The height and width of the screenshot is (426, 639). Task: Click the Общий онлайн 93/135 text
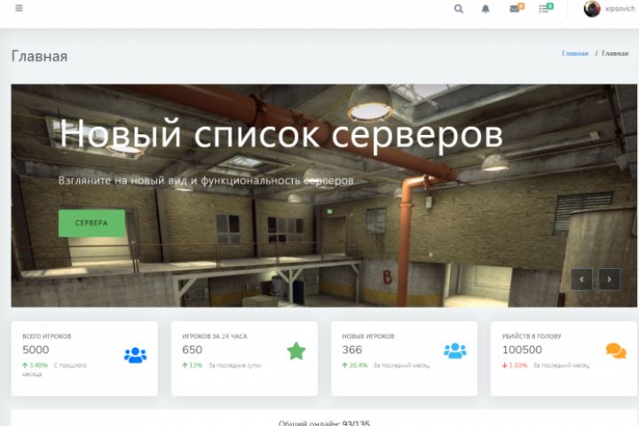(324, 423)
